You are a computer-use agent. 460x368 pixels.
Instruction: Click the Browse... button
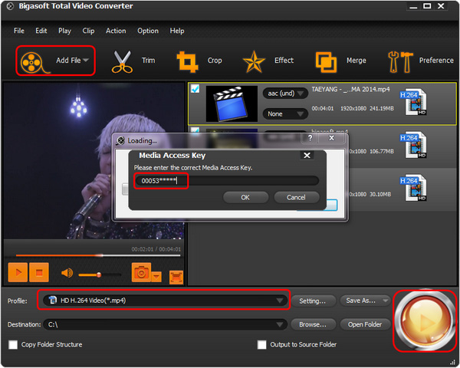[x=313, y=324]
